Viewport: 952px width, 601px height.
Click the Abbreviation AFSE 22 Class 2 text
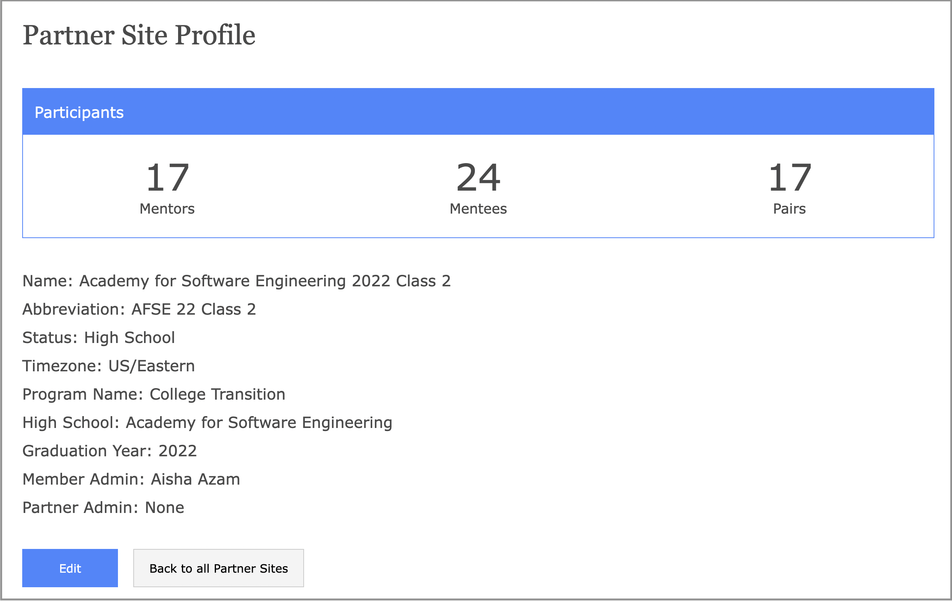[139, 309]
